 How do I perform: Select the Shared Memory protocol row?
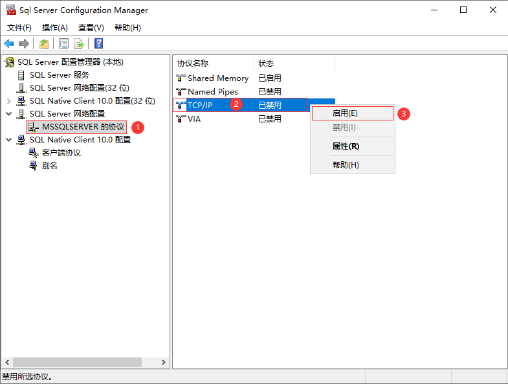click(254, 78)
